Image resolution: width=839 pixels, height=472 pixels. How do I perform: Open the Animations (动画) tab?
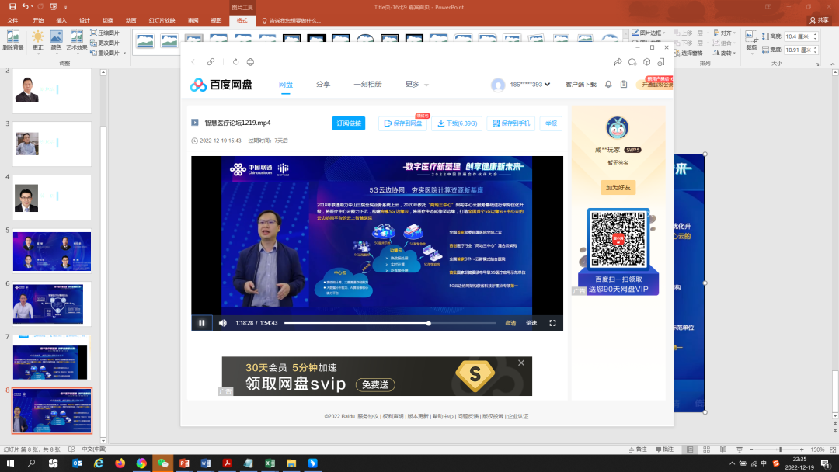pyautogui.click(x=131, y=20)
